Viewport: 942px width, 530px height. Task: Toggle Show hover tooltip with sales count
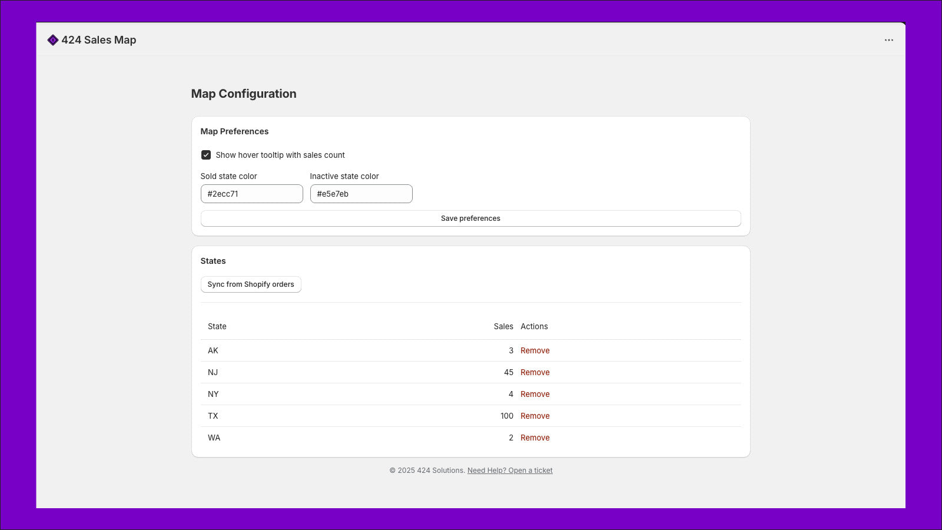[206, 155]
